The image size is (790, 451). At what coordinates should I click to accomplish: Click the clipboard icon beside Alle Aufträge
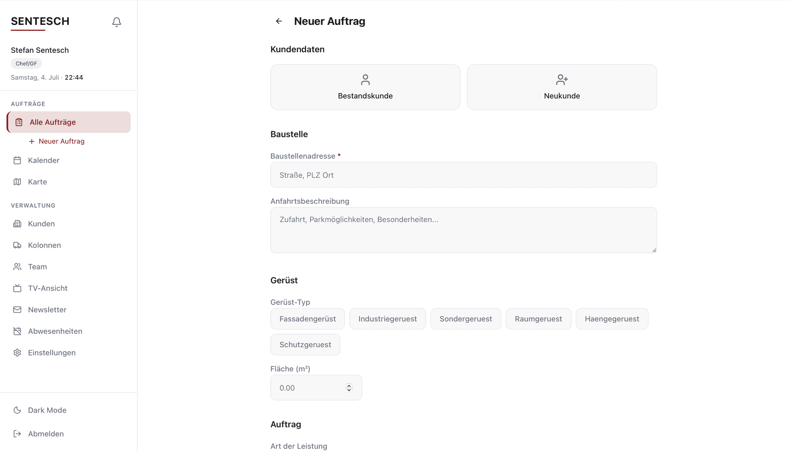tap(19, 122)
